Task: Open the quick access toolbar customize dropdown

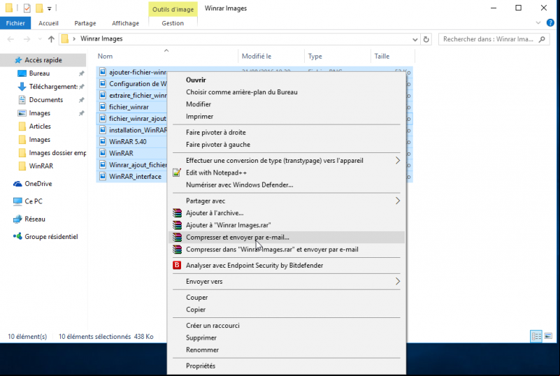Action: [x=50, y=8]
